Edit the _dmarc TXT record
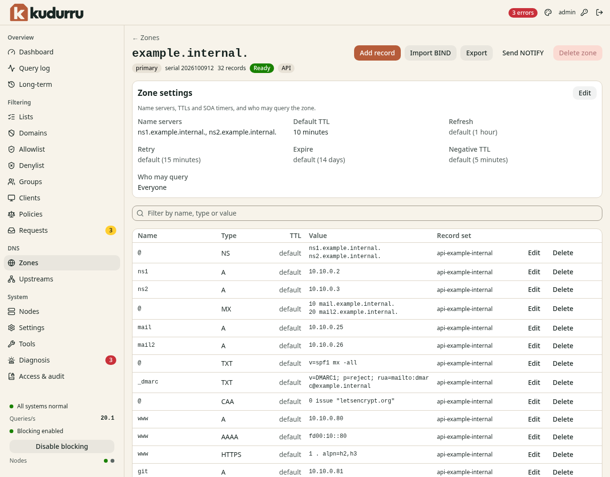The height and width of the screenshot is (477, 610). tap(534, 383)
